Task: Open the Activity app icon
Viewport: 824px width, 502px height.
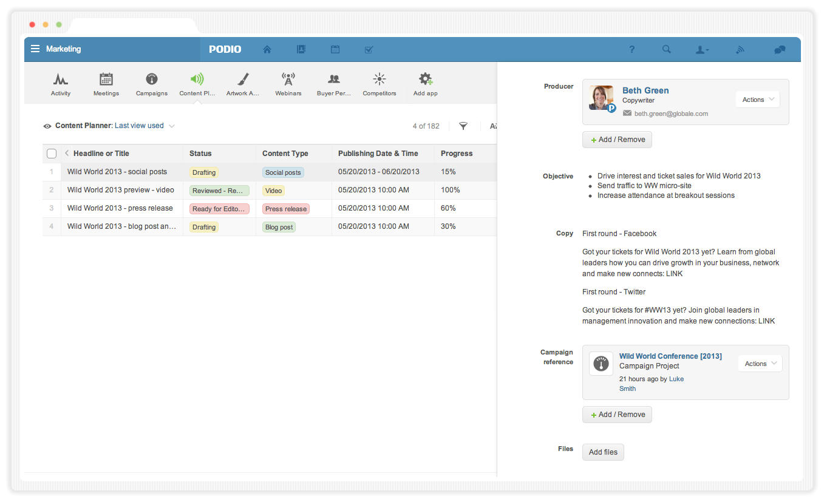Action: point(60,80)
